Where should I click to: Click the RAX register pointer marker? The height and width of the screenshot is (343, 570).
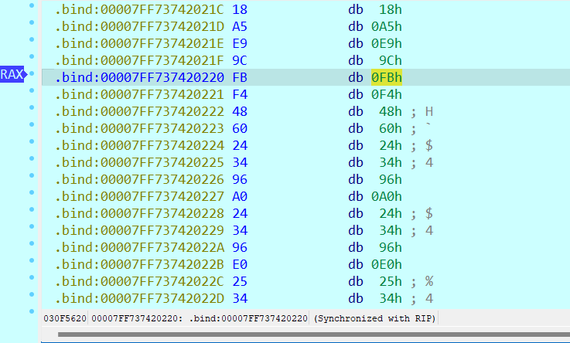pyautogui.click(x=12, y=75)
